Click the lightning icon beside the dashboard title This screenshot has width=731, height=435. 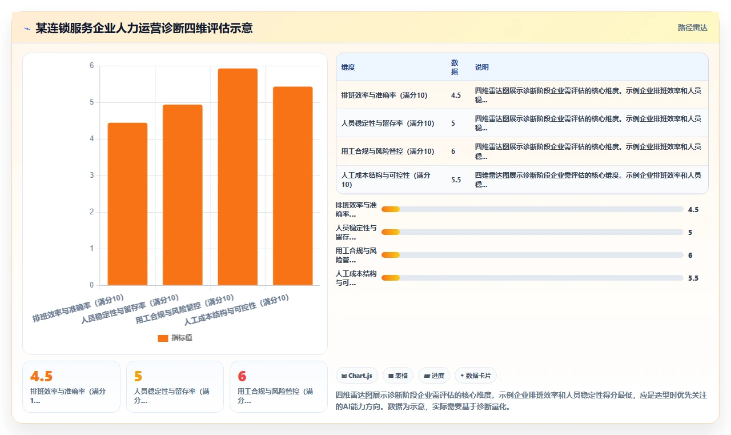(x=27, y=28)
